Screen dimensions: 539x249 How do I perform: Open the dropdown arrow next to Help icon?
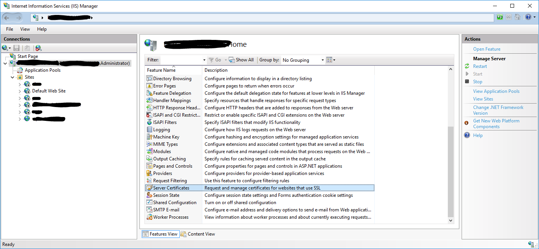click(534, 18)
